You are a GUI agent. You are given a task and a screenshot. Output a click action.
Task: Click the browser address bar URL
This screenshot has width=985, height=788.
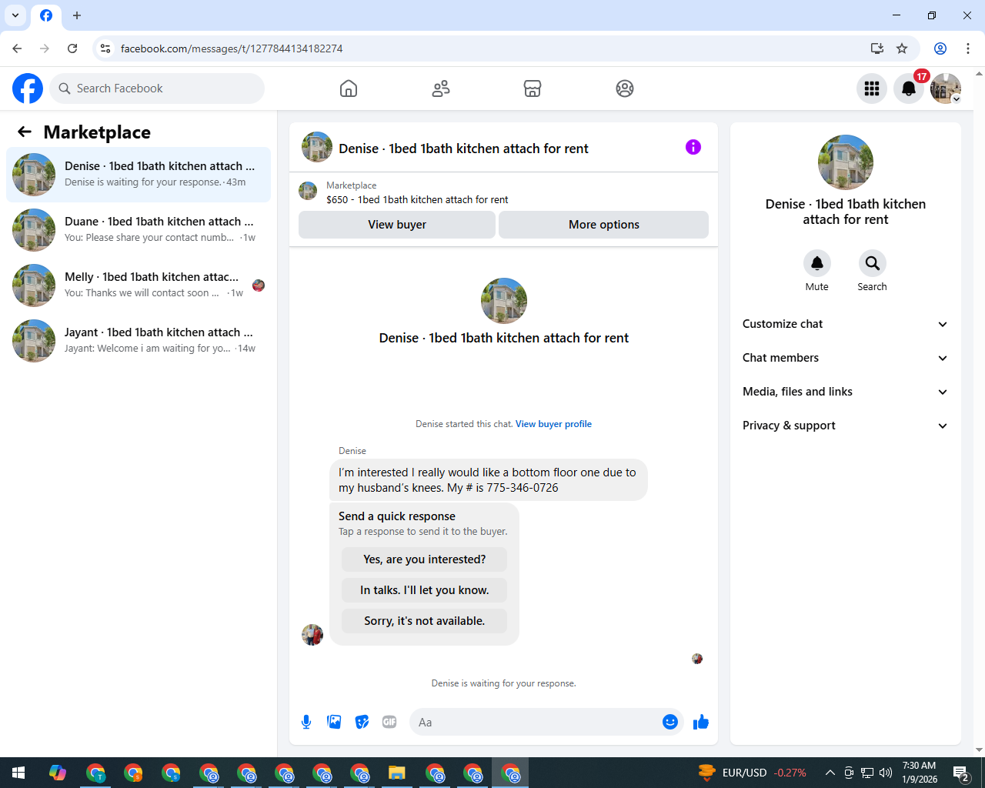[x=232, y=48]
